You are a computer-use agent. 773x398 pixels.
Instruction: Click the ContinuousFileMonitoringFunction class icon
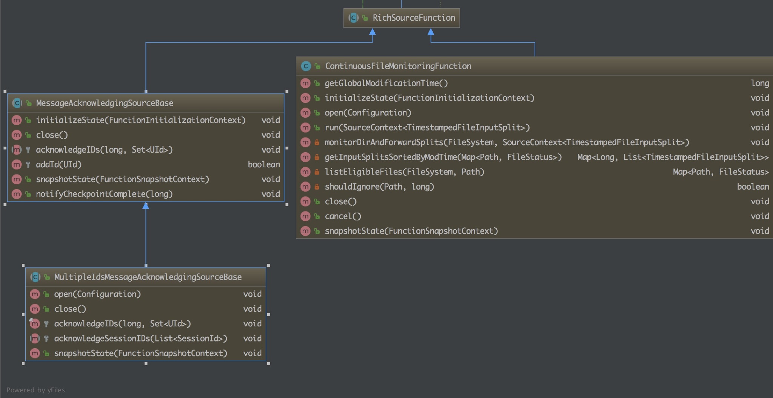point(306,66)
